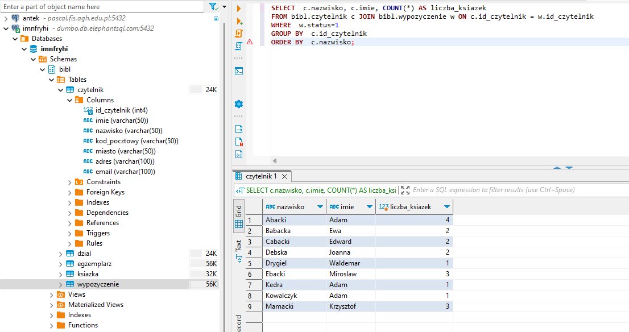Open the Materialized Views folder

[96, 305]
